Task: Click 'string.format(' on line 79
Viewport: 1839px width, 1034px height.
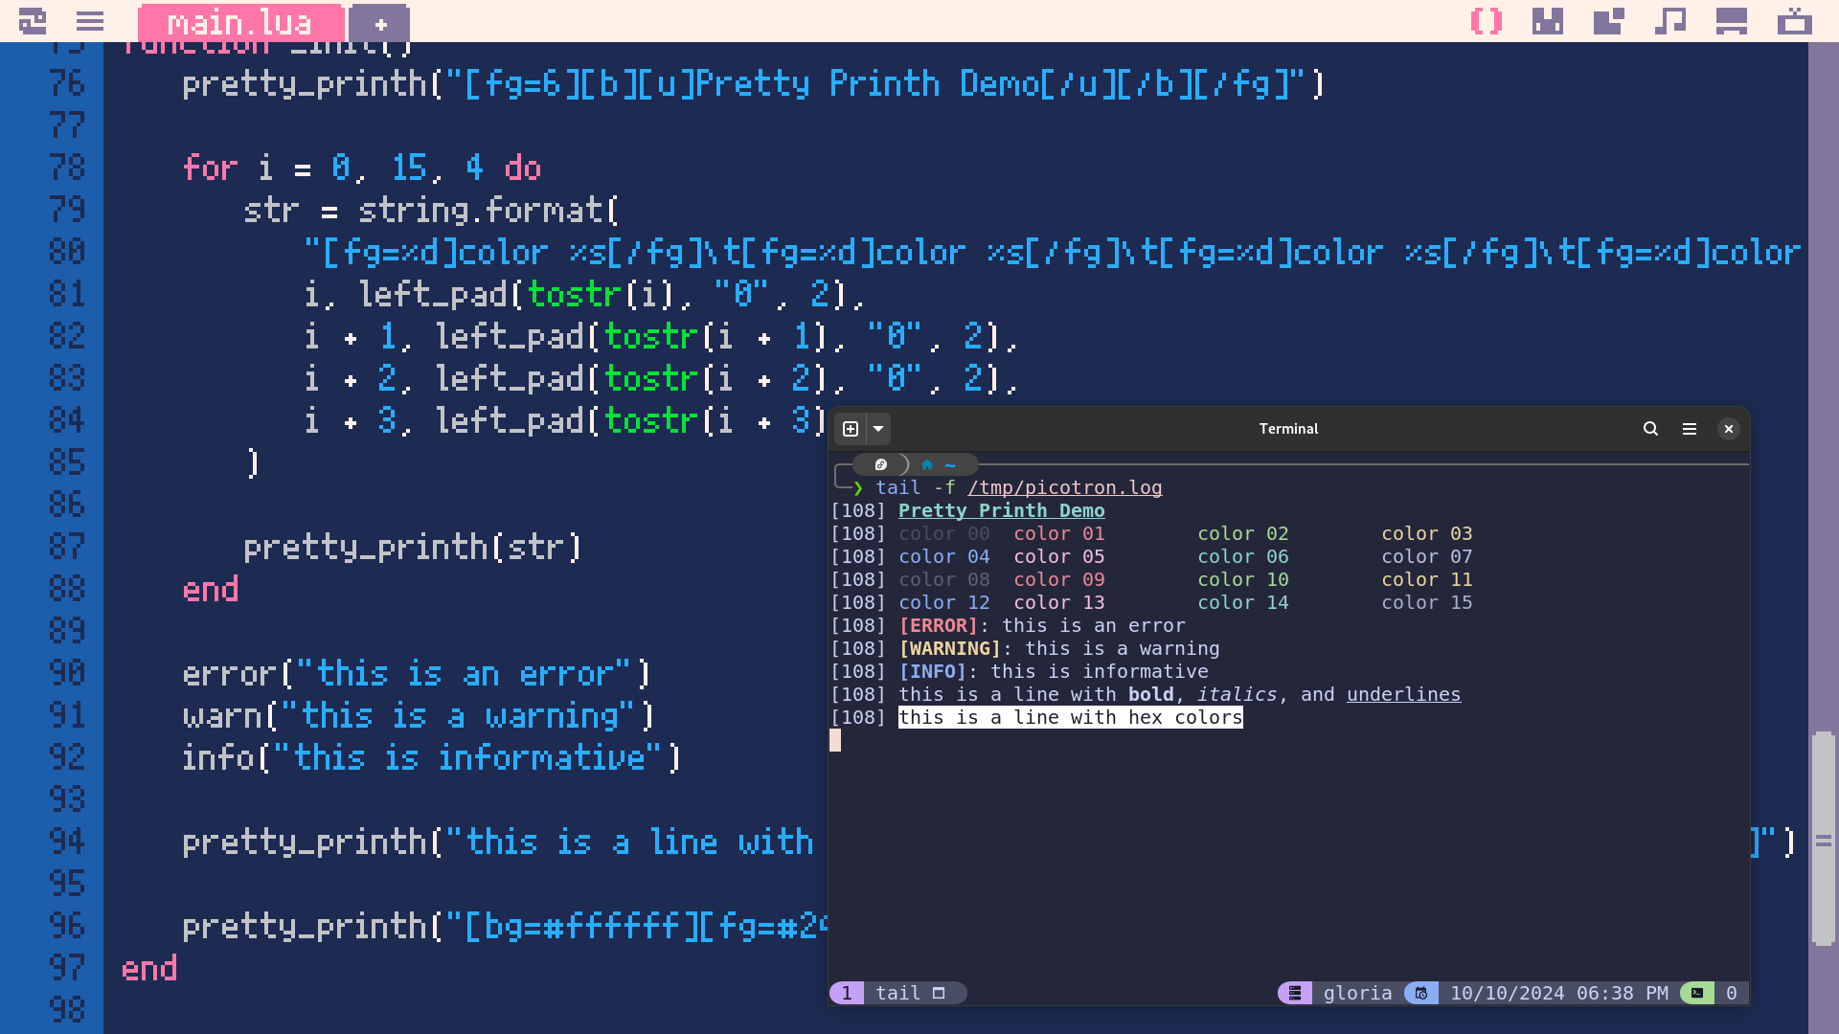Action: point(488,211)
